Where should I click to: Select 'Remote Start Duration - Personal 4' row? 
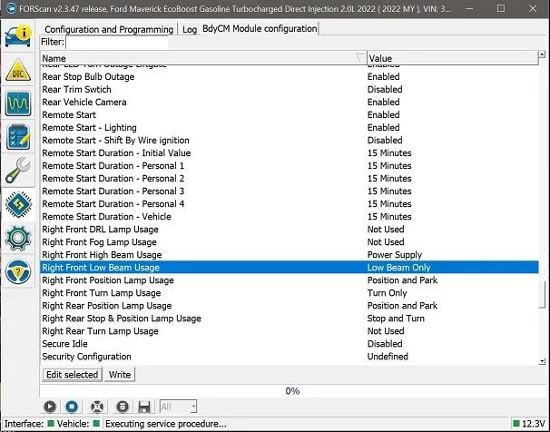pos(290,203)
